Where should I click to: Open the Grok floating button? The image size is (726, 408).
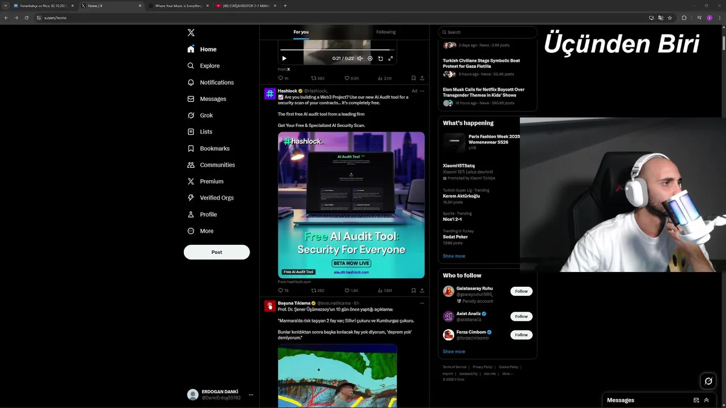pyautogui.click(x=708, y=381)
